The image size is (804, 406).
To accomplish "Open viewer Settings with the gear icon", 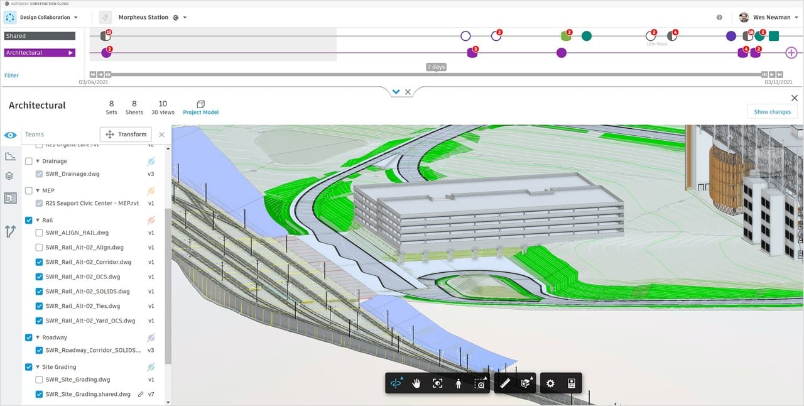I will click(550, 383).
